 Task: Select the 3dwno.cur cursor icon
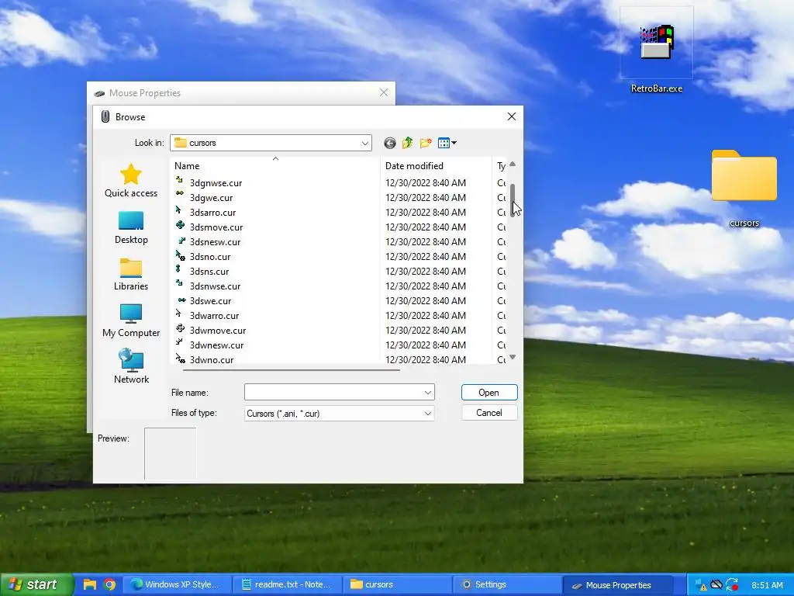click(180, 358)
